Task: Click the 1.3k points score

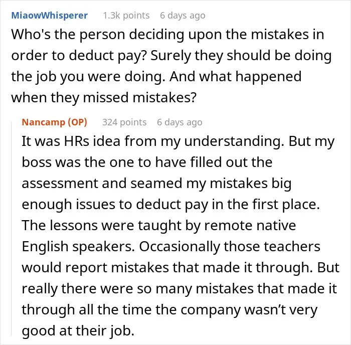Action: coord(126,16)
